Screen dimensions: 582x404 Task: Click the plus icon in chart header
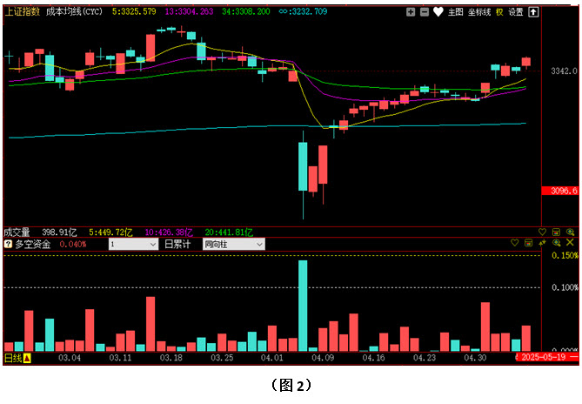pyautogui.click(x=411, y=12)
